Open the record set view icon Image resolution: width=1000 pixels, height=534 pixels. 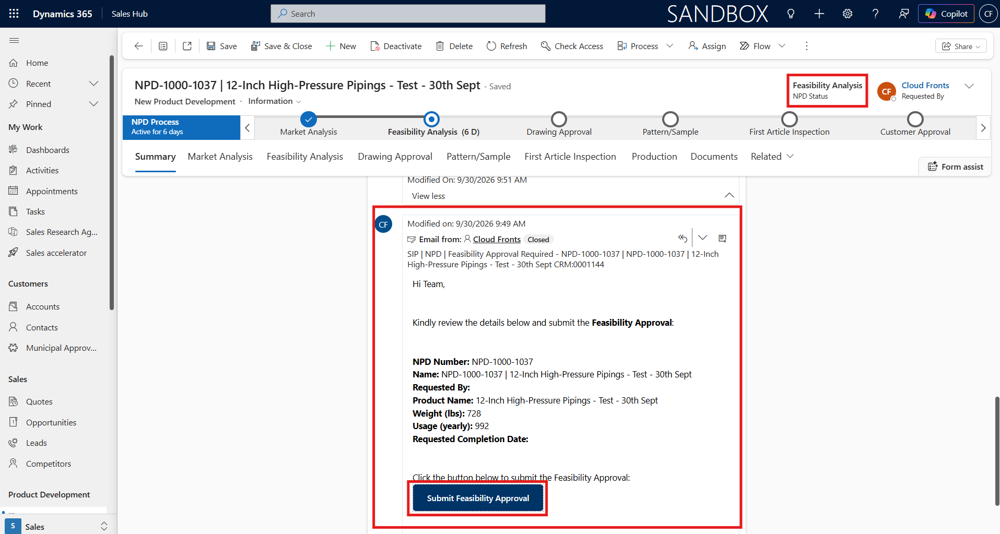point(163,46)
